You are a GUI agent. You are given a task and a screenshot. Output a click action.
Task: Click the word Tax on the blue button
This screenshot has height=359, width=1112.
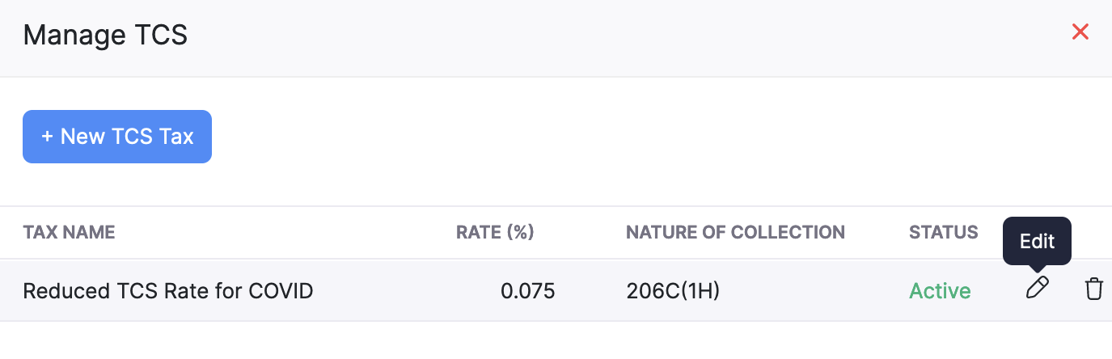(176, 137)
